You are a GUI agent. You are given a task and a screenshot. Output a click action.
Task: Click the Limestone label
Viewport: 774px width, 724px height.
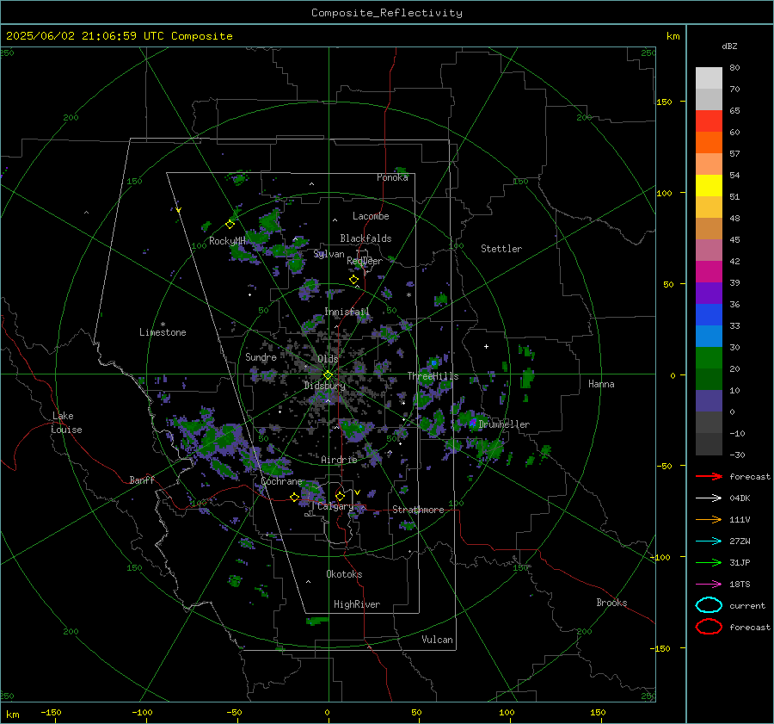pos(163,332)
